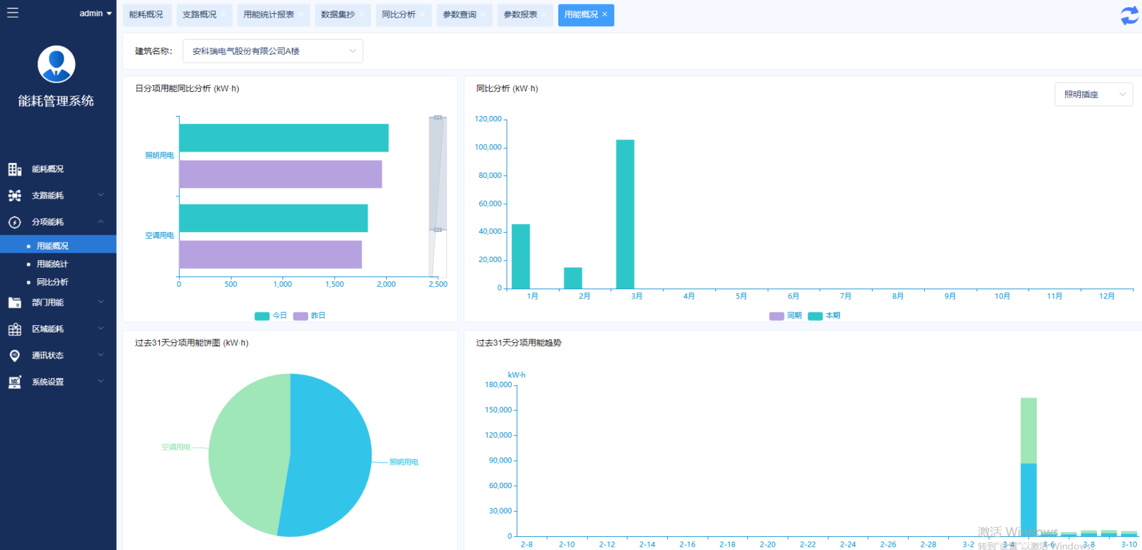
Task: Click the 系统设置 icon
Action: [x=14, y=382]
